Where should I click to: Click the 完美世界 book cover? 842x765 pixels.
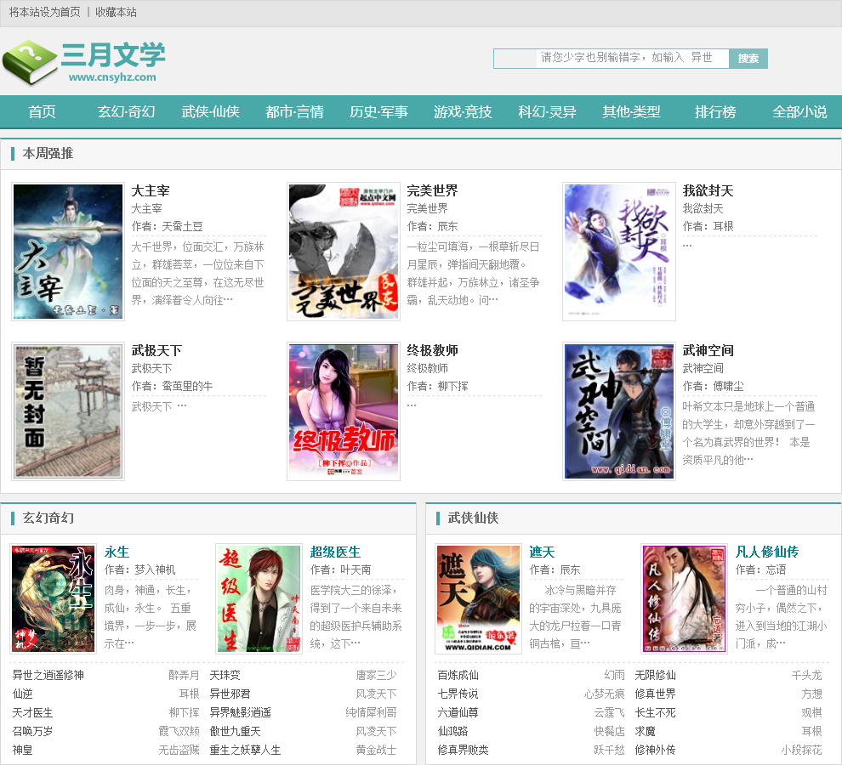tap(344, 252)
